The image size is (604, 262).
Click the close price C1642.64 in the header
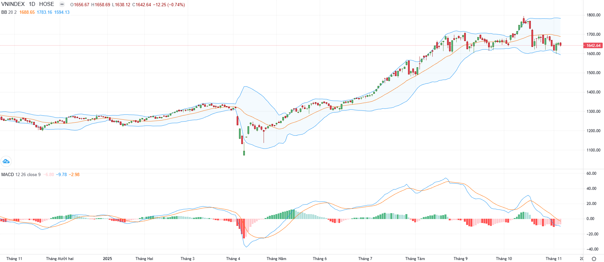tap(141, 5)
